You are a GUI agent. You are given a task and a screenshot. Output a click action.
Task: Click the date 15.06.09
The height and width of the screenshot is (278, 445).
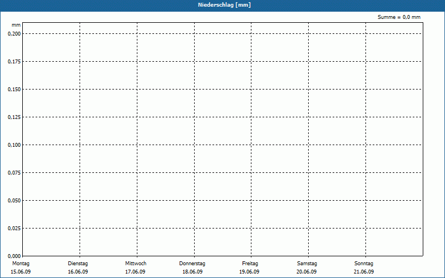coord(21,272)
